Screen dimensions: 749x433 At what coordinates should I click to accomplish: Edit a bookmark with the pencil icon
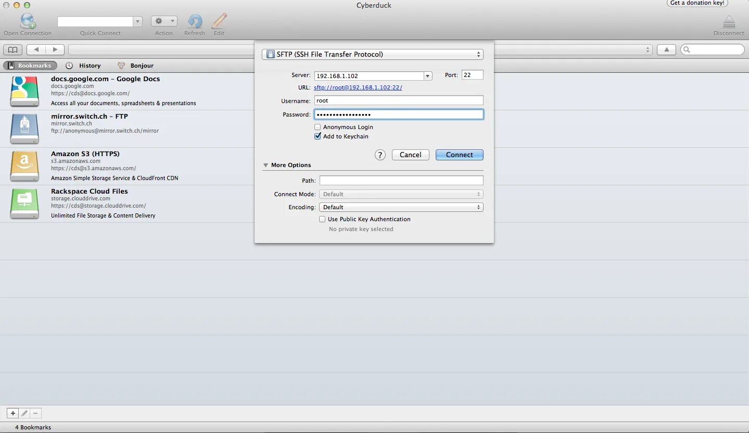pos(24,413)
